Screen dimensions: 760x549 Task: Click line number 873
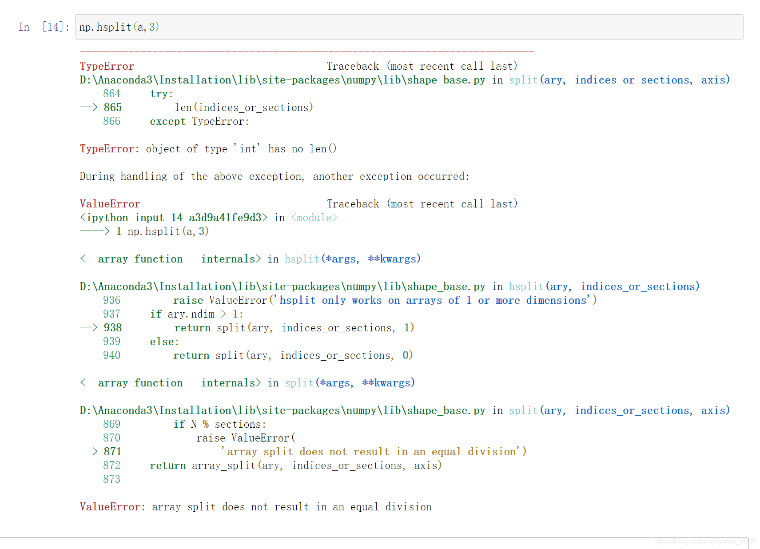[x=111, y=479]
